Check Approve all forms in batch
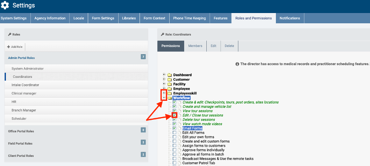Viewport: 370px width, 166px height. pyautogui.click(x=174, y=154)
